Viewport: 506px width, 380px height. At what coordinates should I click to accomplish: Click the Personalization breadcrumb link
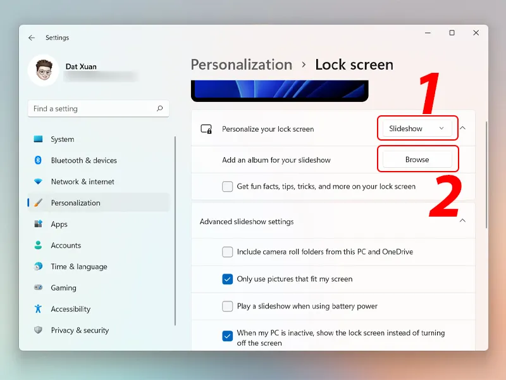click(x=242, y=65)
